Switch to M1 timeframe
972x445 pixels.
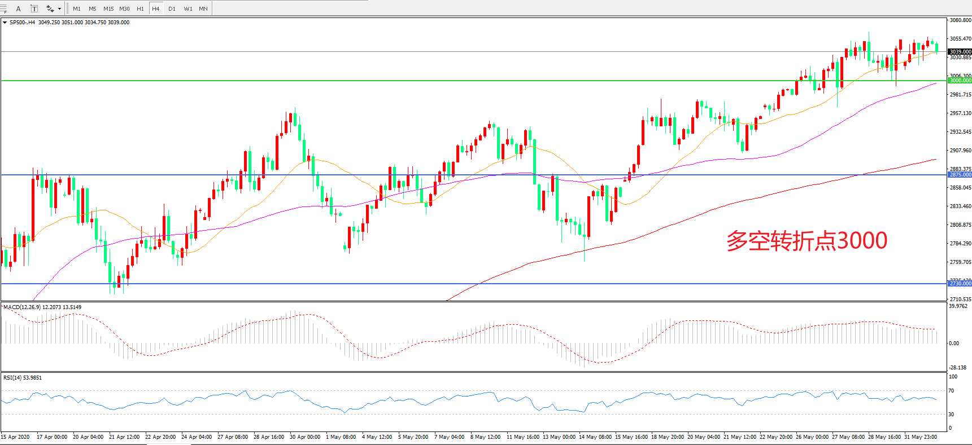[77, 8]
